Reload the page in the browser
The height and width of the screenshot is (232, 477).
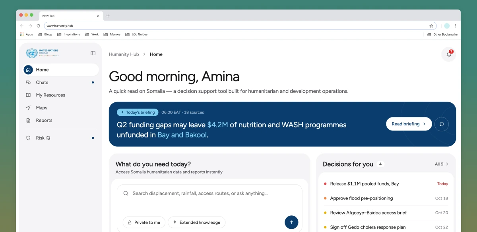click(x=39, y=26)
